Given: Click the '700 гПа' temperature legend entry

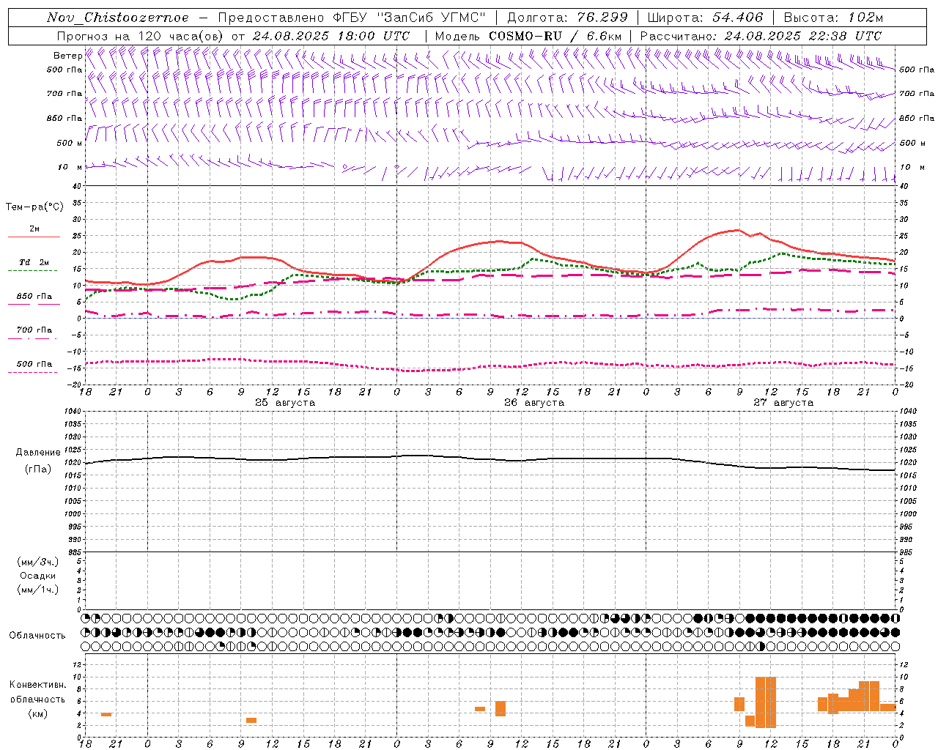Looking at the screenshot, I should (34, 330).
